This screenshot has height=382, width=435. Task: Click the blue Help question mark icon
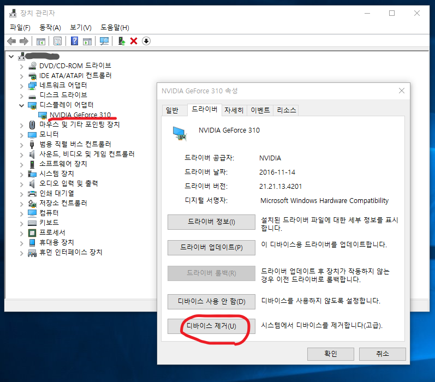[x=74, y=41]
